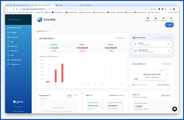Viewport: 184px width, 120px height.
Task: Open a new browser tab
Action: (x=99, y=5)
